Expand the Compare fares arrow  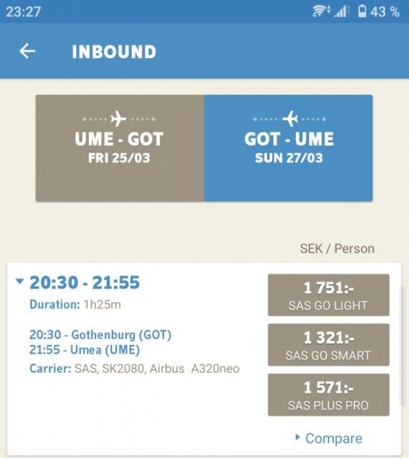tap(298, 437)
